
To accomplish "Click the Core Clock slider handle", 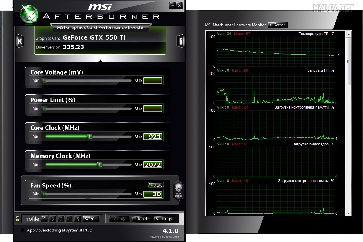I will click(x=89, y=136).
